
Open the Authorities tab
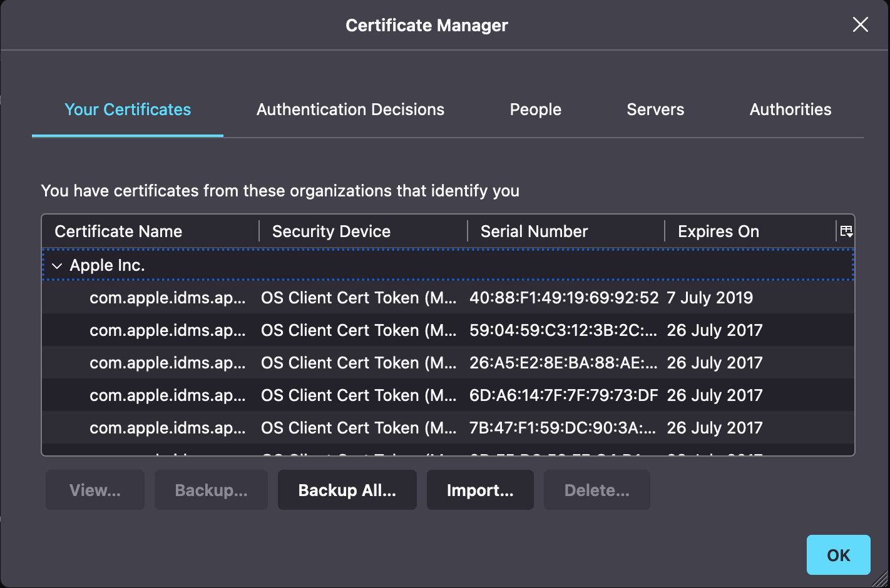(x=790, y=109)
